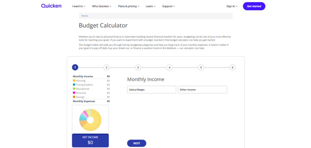Viewport: 311px width, 148px height.
Task: Go to step 6 circle
Action: (x=233, y=68)
